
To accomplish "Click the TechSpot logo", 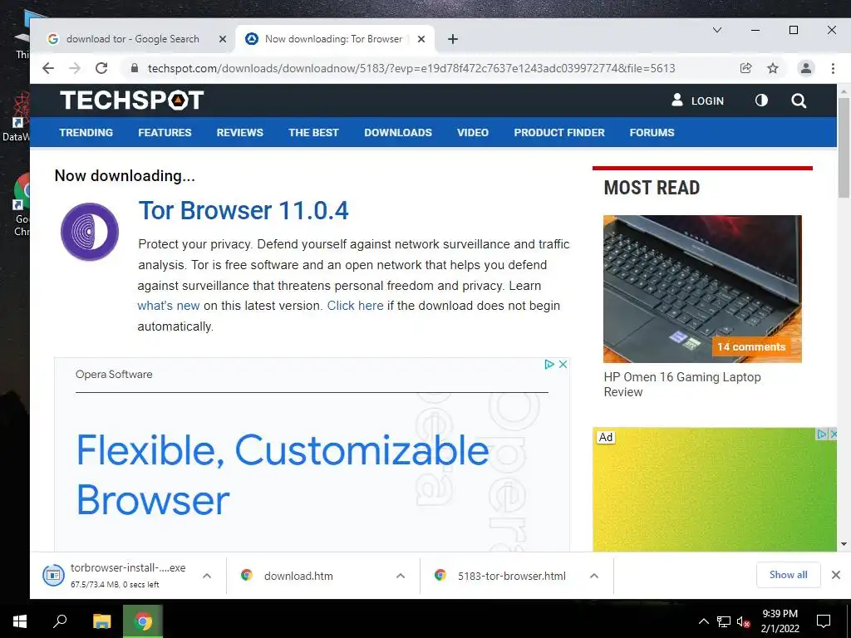I will [x=132, y=101].
